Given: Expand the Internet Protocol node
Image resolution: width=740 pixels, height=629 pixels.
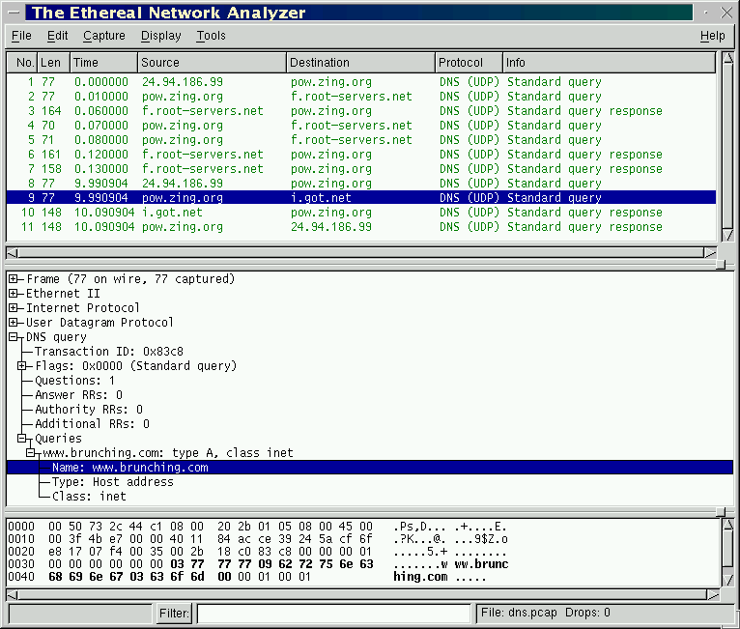Looking at the screenshot, I should tap(14, 308).
